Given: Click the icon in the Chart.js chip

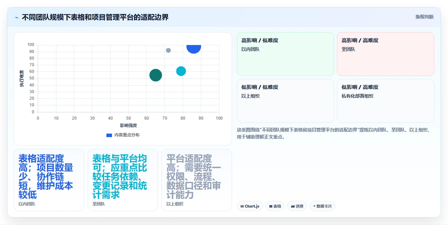Looking at the screenshot, I should tap(242, 207).
